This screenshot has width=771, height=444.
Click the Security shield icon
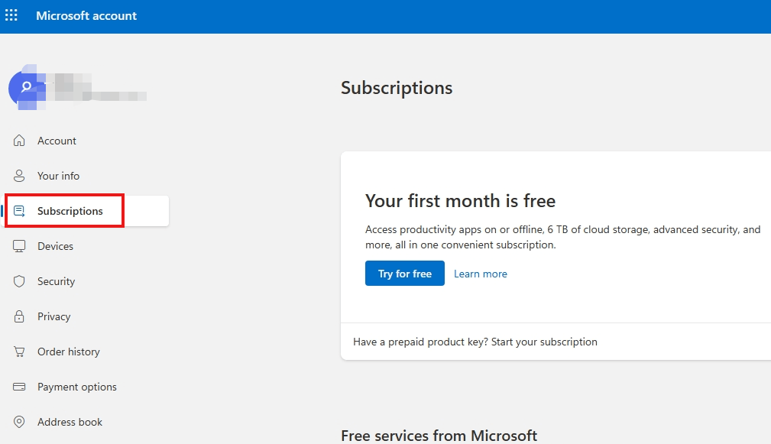[20, 281]
